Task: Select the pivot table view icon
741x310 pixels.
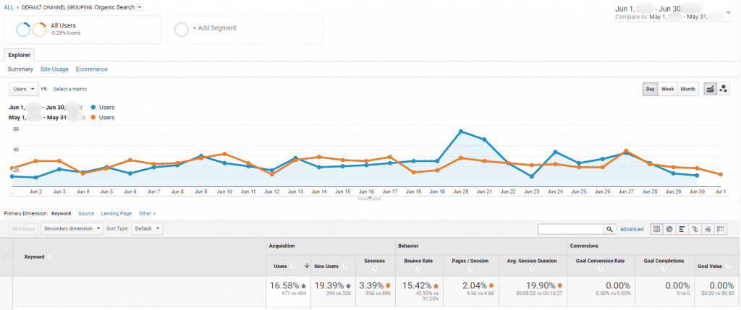Action: 721,229
